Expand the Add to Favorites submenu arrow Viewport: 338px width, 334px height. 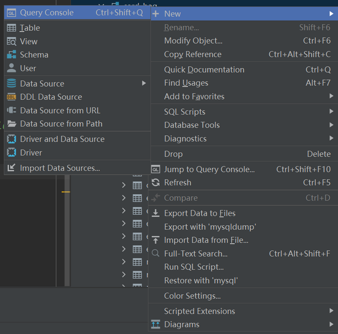pos(332,96)
